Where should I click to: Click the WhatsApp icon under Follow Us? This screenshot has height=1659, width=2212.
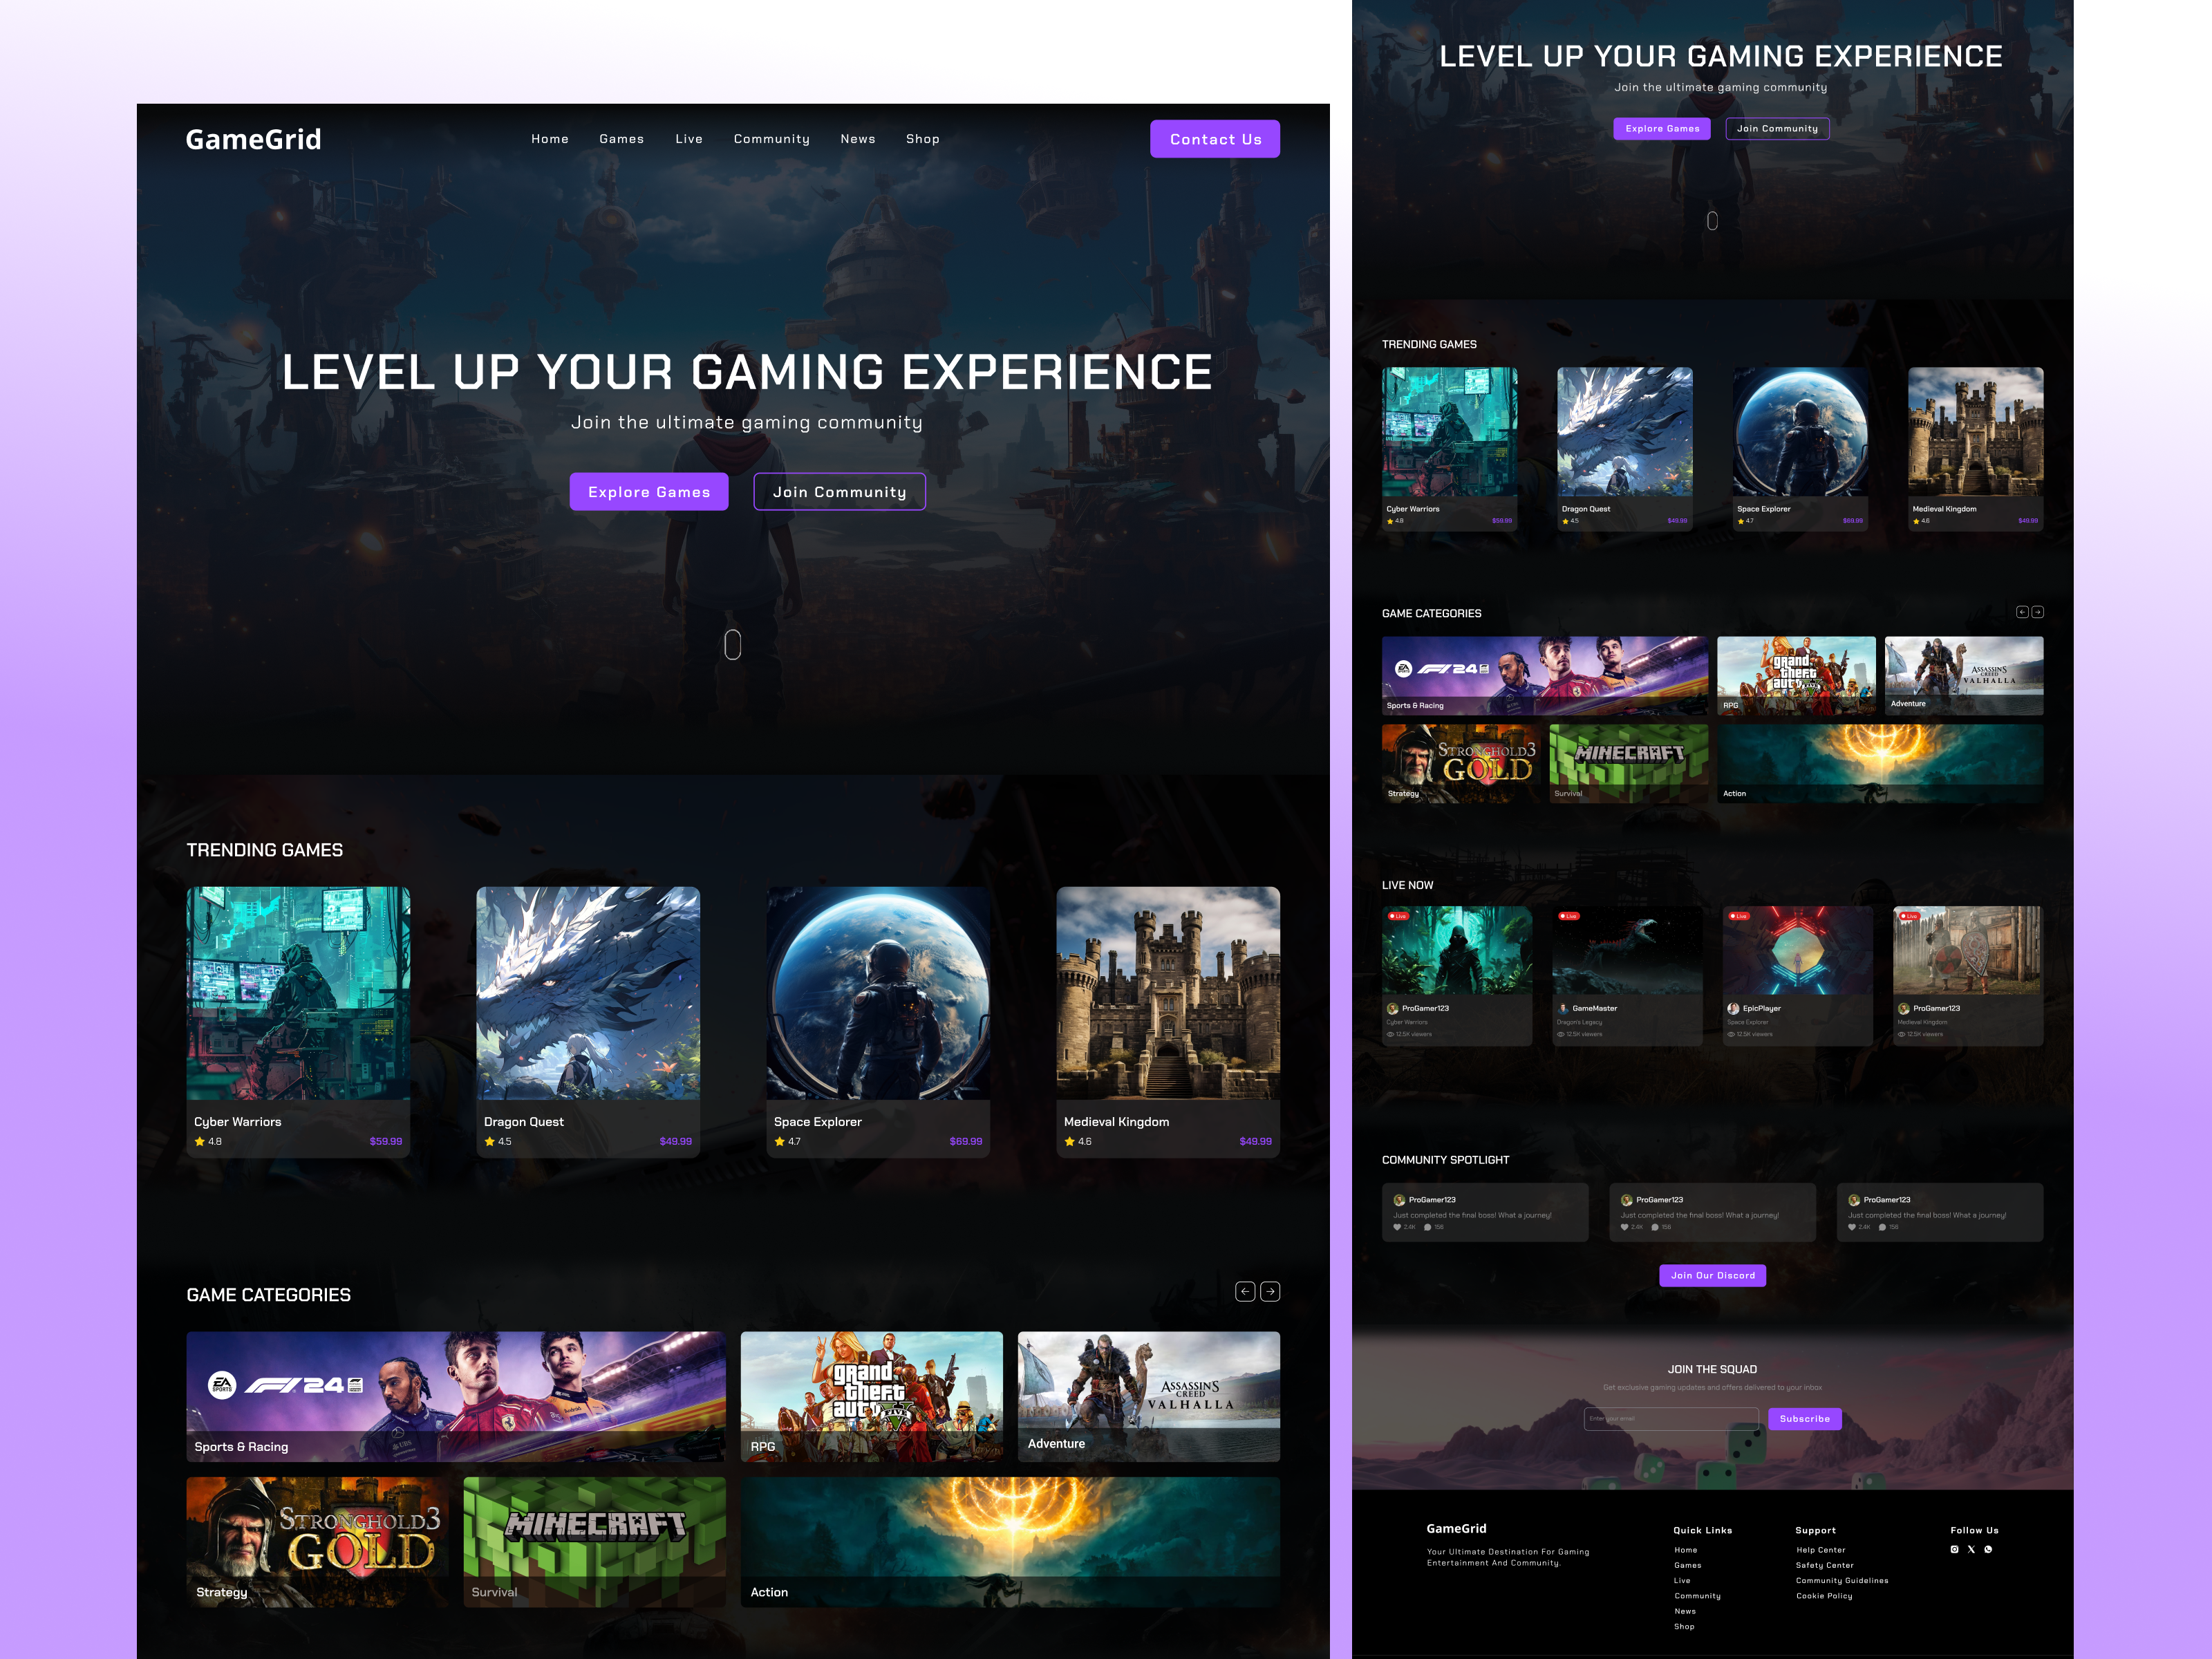coord(1988,1549)
